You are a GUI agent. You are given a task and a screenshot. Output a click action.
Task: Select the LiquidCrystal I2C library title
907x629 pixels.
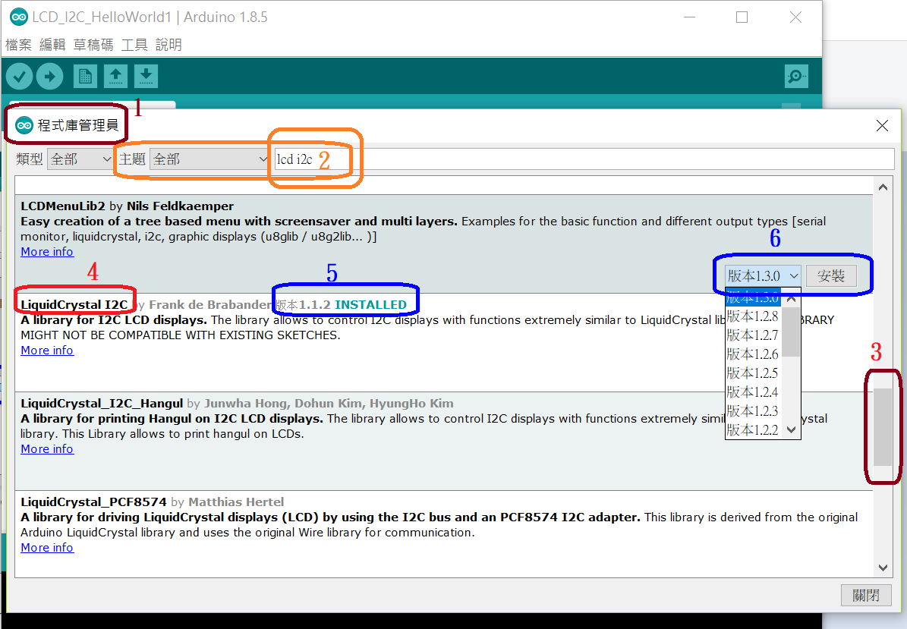[74, 305]
